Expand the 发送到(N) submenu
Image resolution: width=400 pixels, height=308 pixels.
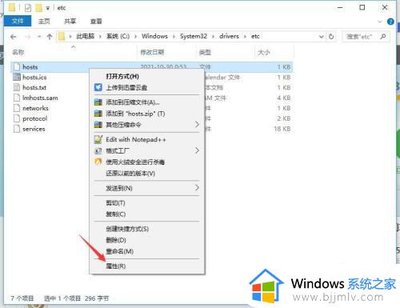(x=147, y=188)
